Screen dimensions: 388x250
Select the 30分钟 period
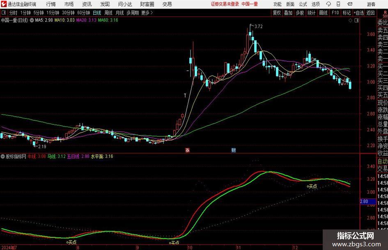pos(68,13)
